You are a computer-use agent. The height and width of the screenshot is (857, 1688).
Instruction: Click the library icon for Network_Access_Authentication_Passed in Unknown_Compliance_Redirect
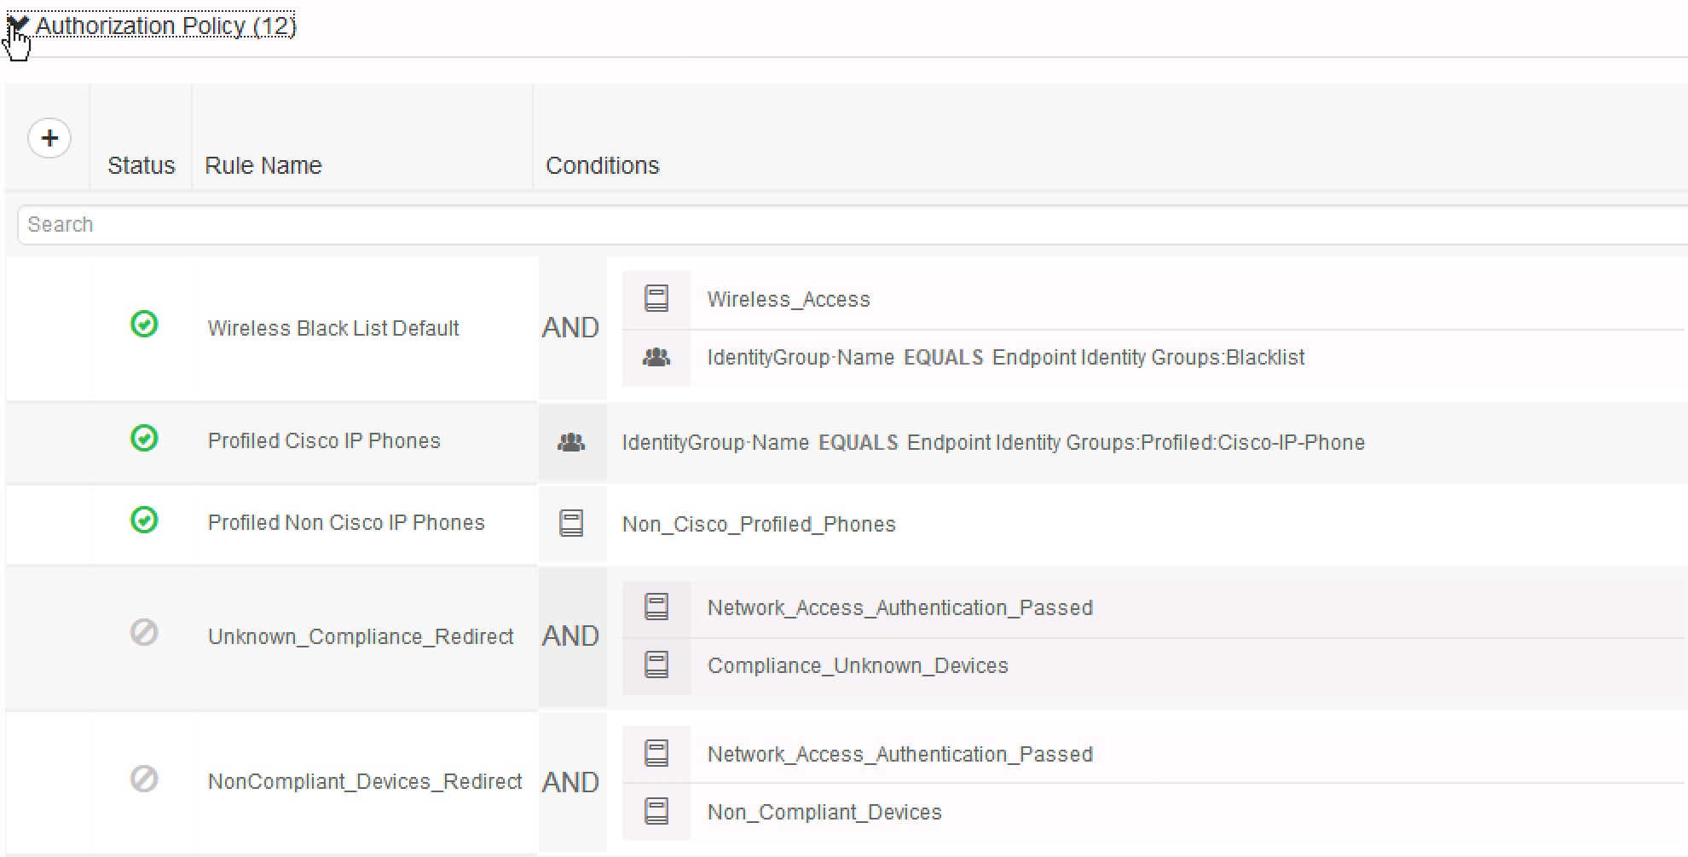(656, 607)
